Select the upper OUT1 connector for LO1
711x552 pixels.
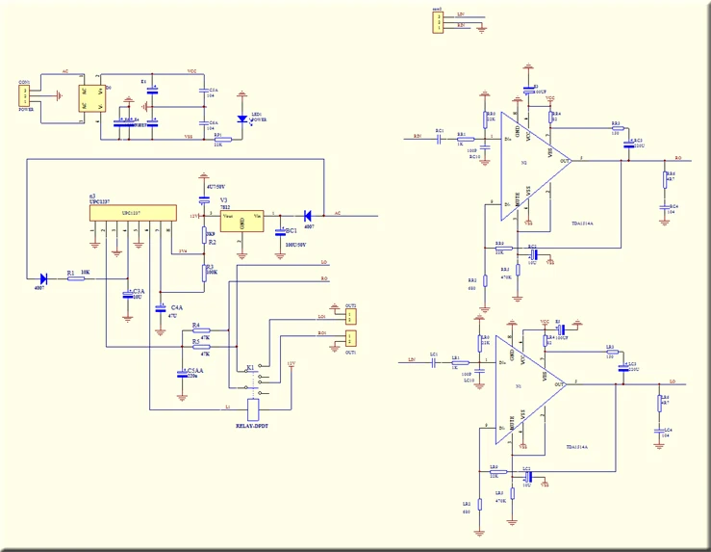click(350, 316)
